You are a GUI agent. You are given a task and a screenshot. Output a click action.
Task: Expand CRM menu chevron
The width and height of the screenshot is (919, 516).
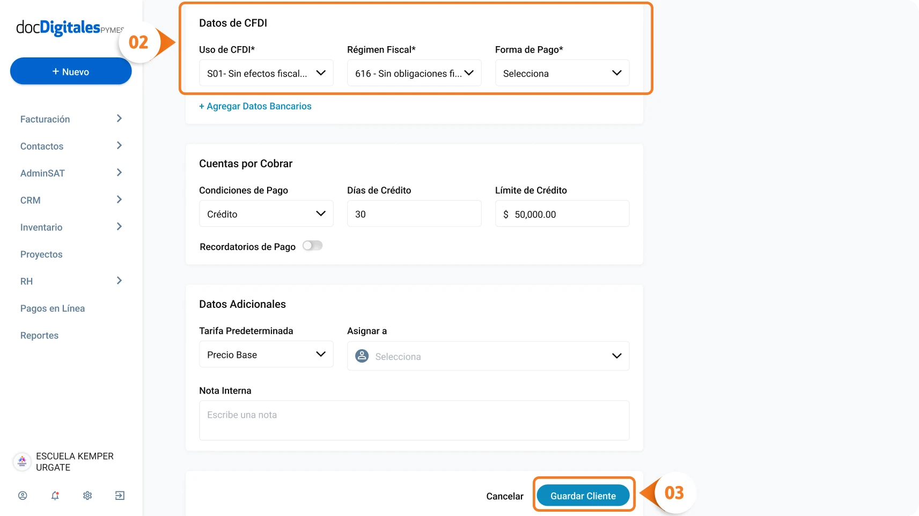[x=119, y=200]
